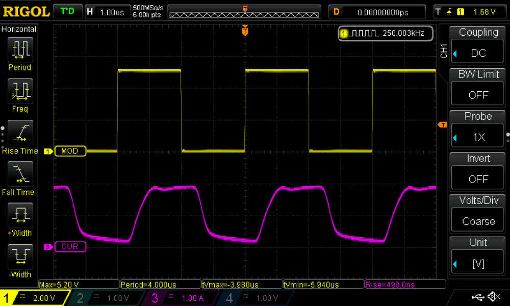Toggle the muted speaker sound icon

tap(494, 297)
